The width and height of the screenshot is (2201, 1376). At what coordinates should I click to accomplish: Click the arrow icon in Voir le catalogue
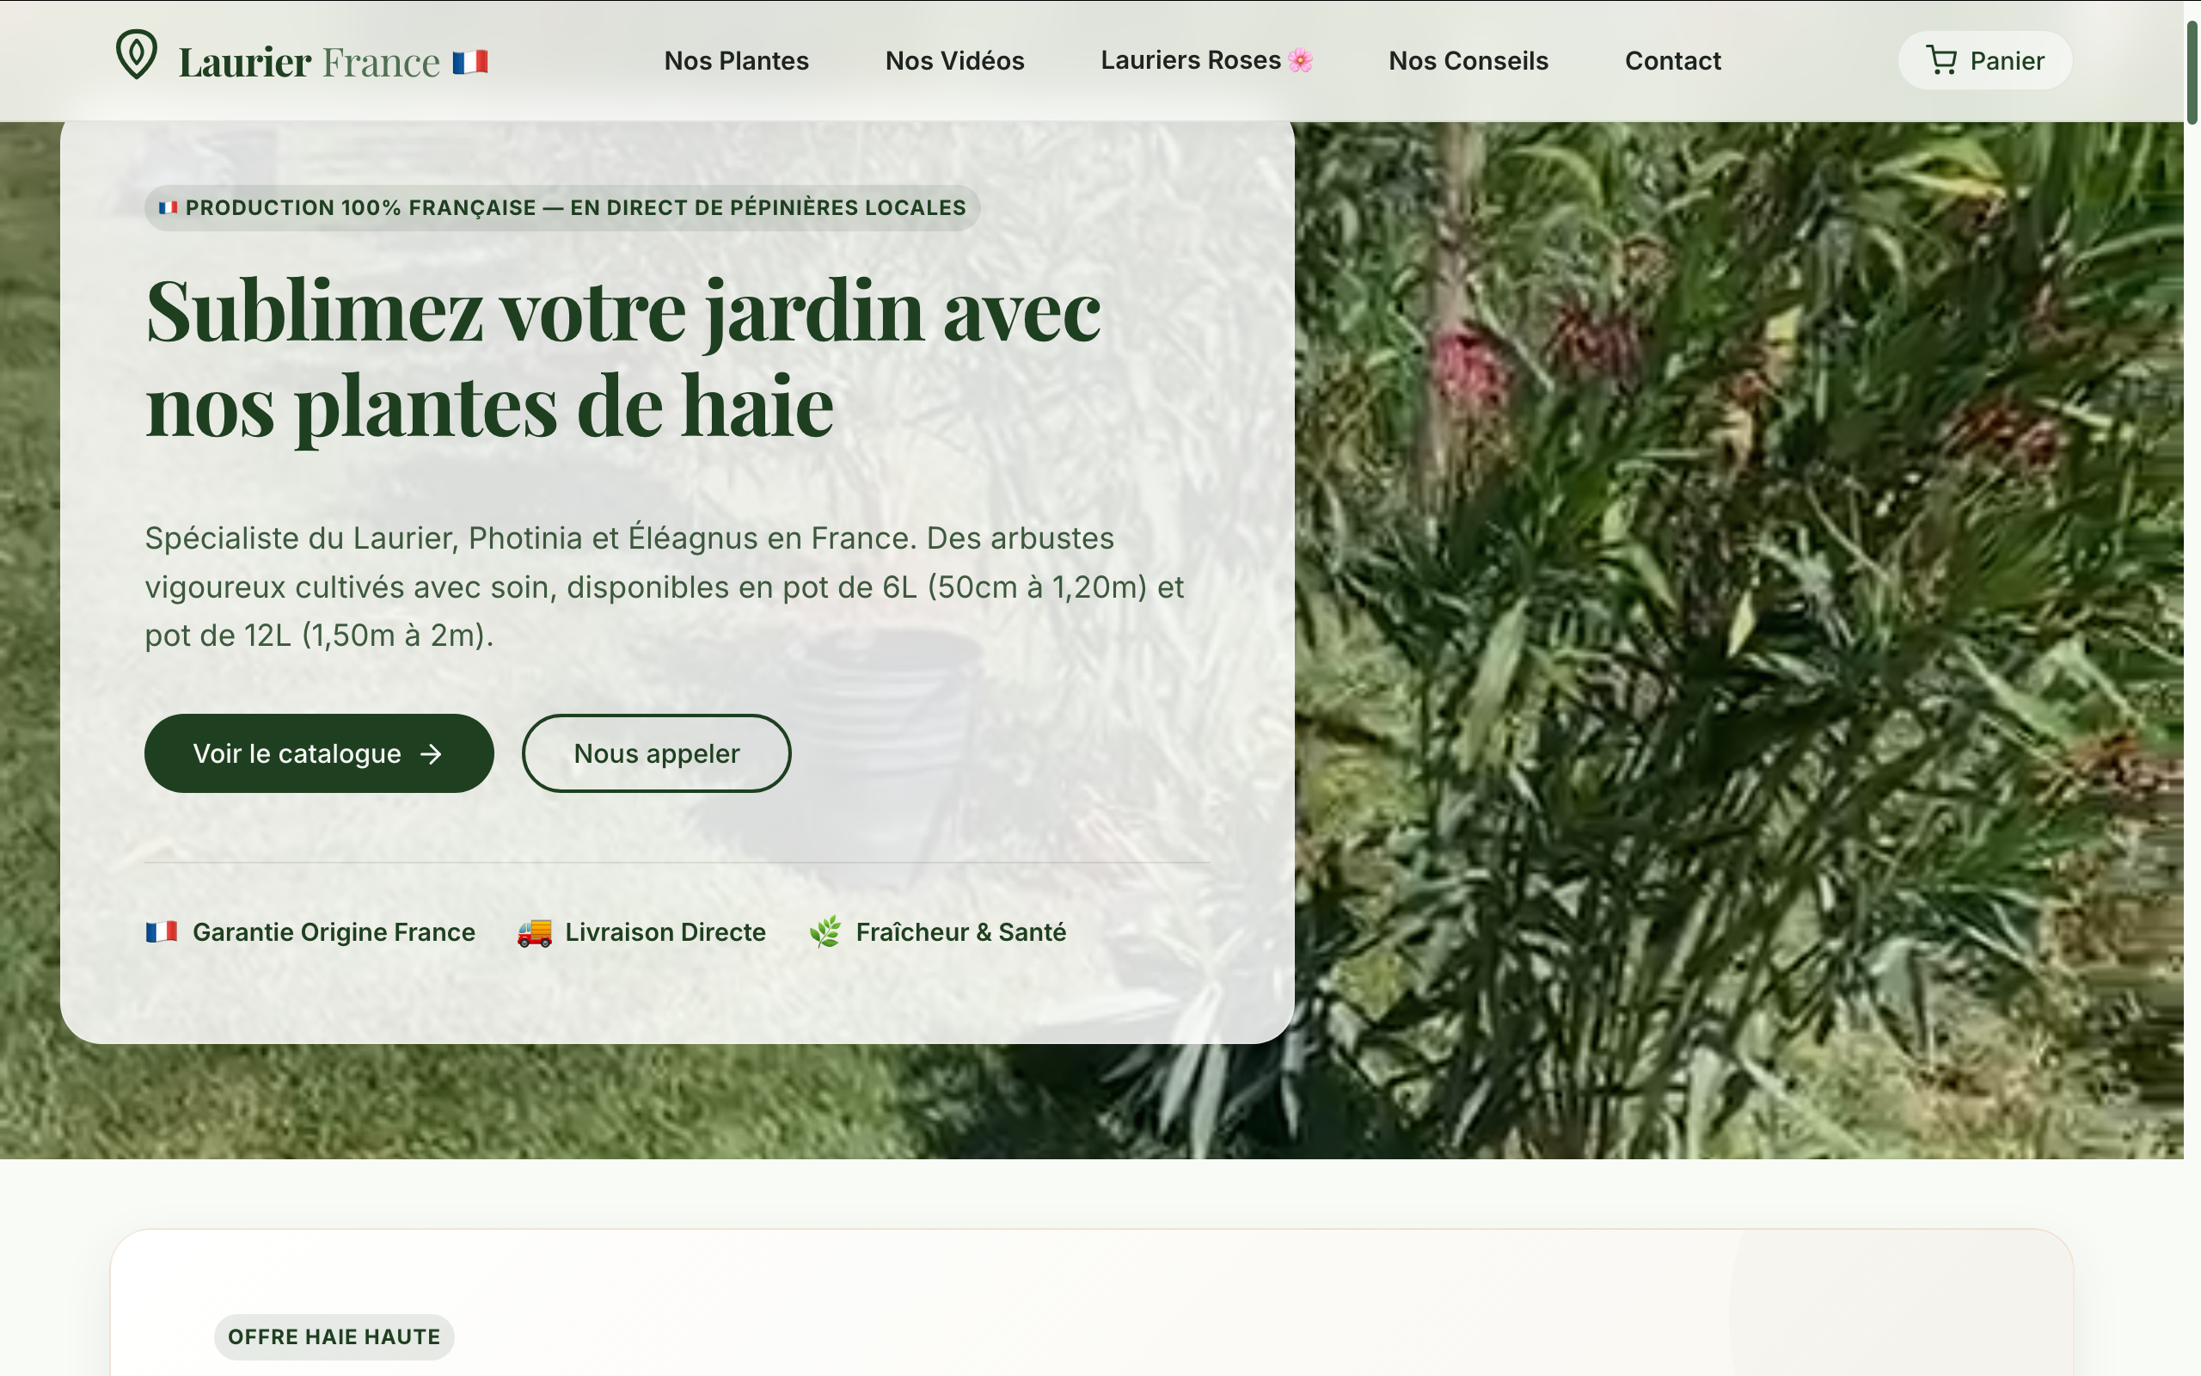pos(431,753)
